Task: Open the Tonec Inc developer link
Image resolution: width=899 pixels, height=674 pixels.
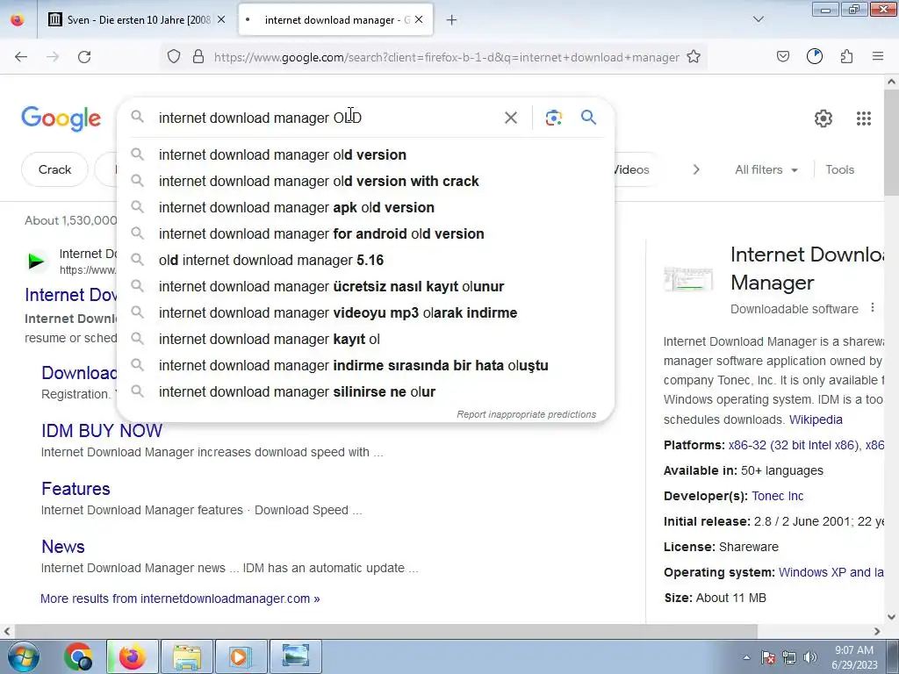Action: (x=778, y=497)
